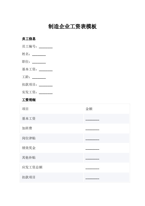Click the 员工信息 section heading
145x206 pixels.
click(x=29, y=39)
